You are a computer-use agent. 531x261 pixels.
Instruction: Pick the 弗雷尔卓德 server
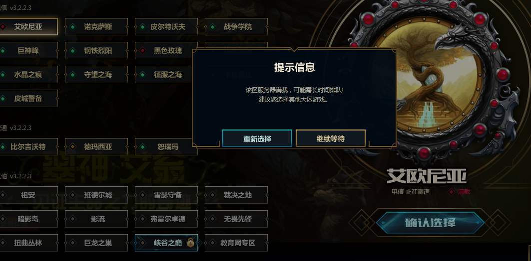(x=166, y=219)
